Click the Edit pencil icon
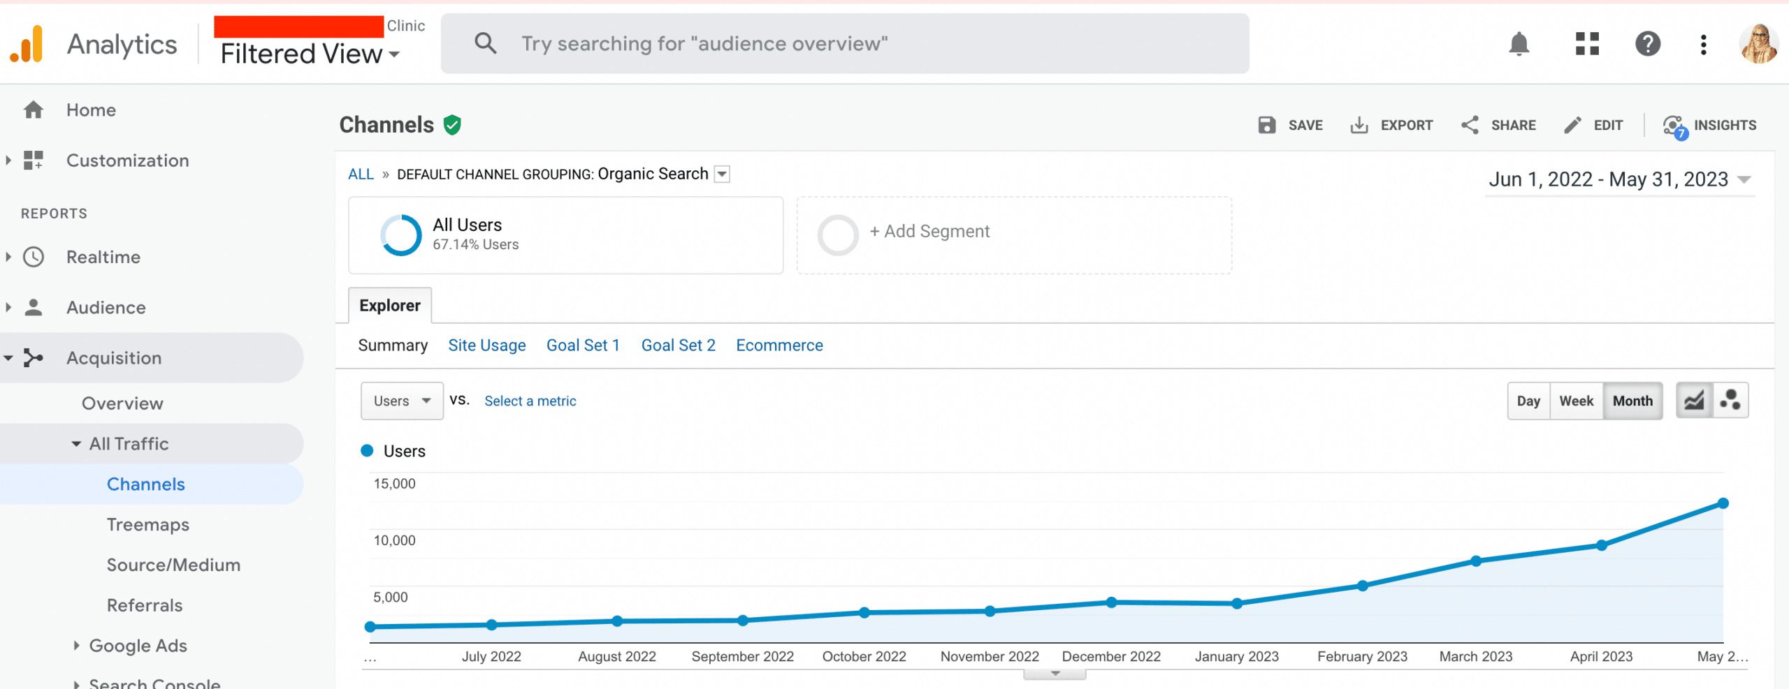The width and height of the screenshot is (1789, 689). 1572,125
